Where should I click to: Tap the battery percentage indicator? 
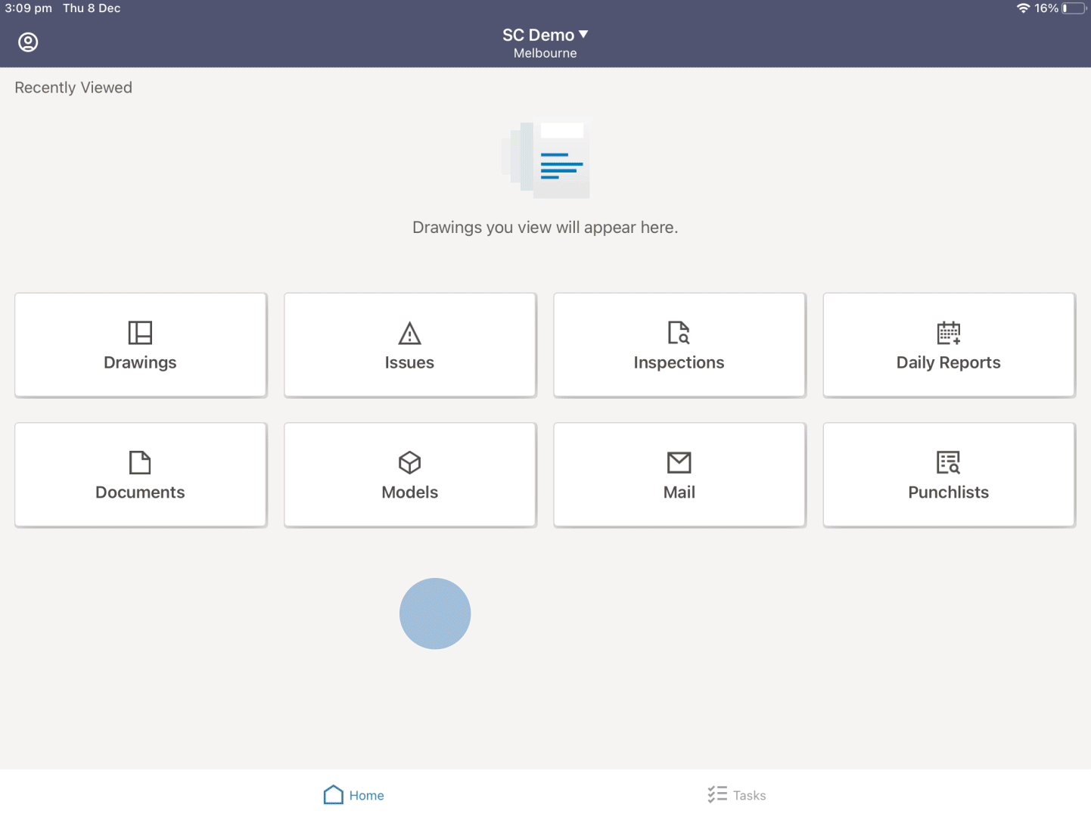(1046, 8)
